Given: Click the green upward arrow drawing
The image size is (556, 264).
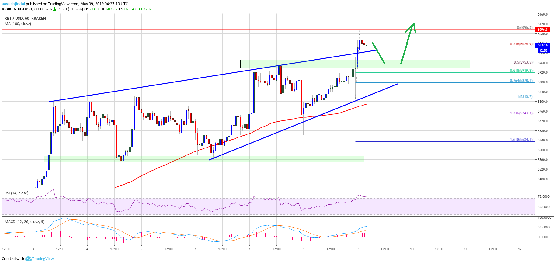Looking at the screenshot, I should pos(408,43).
